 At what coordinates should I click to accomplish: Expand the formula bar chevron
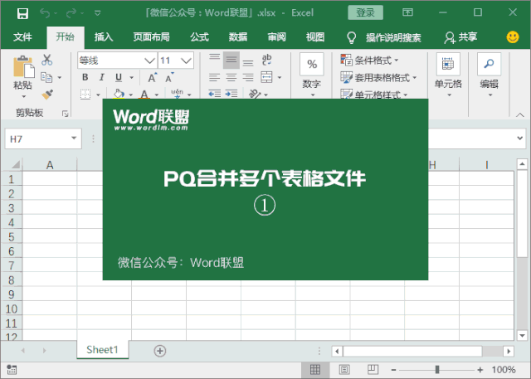[x=519, y=138]
